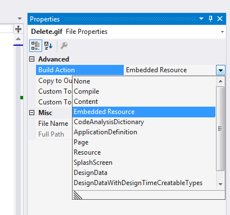This screenshot has height=215, width=230.
Task: Choose Content from Build Action list
Action: coord(144,102)
